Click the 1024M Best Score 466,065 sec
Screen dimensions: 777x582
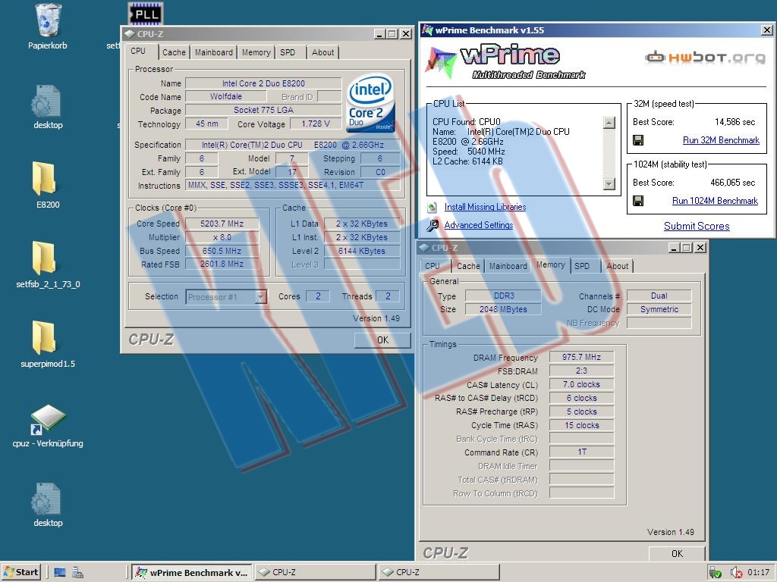pyautogui.click(x=732, y=182)
